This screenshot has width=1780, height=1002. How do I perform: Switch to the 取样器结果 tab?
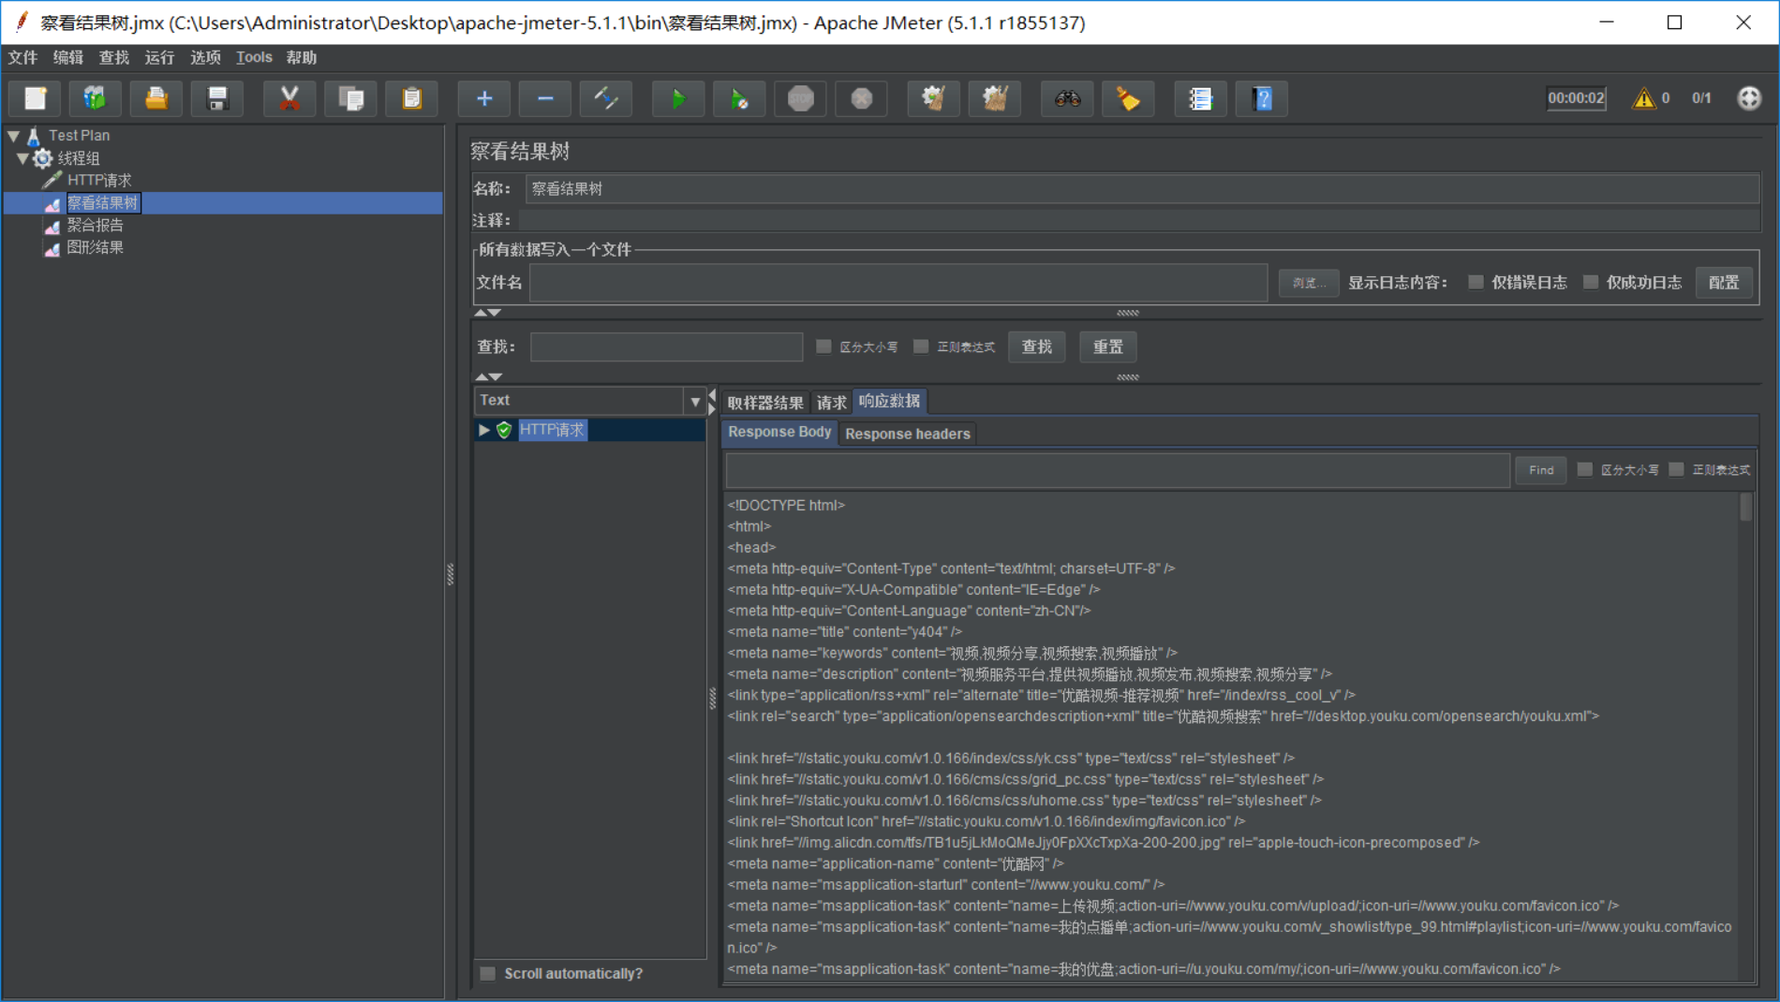765,403
